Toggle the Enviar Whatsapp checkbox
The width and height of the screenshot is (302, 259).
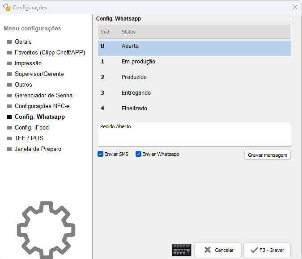[x=139, y=154]
